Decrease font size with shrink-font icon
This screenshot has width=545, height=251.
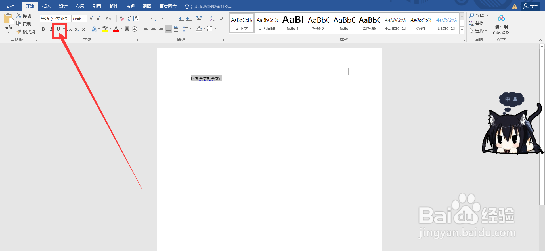click(x=98, y=18)
